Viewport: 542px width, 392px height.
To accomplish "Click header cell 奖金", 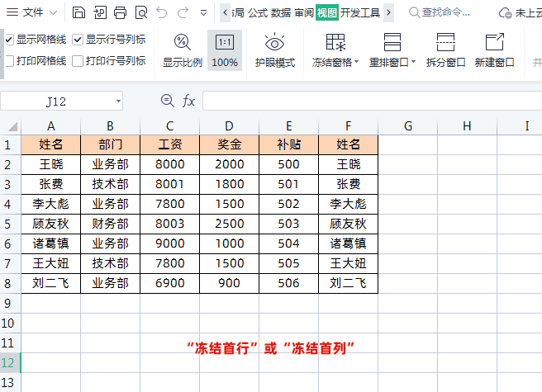I will [x=229, y=144].
